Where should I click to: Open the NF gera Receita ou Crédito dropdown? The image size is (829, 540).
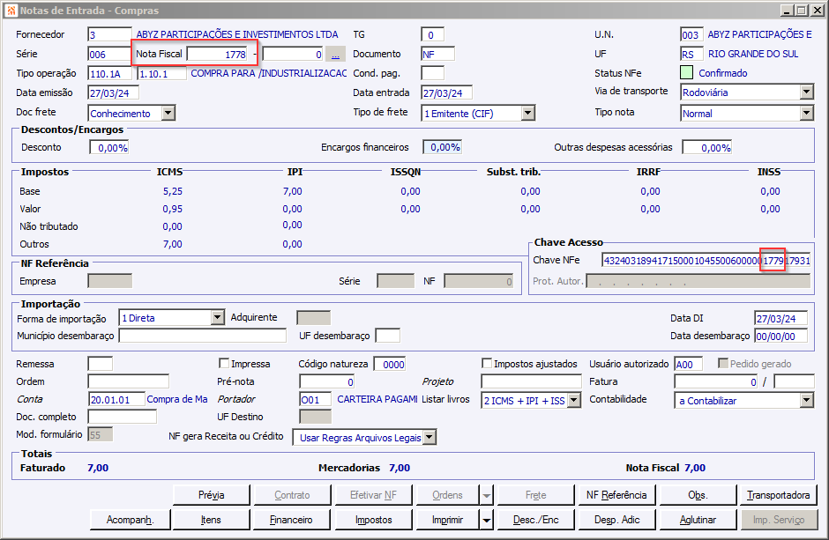(429, 437)
